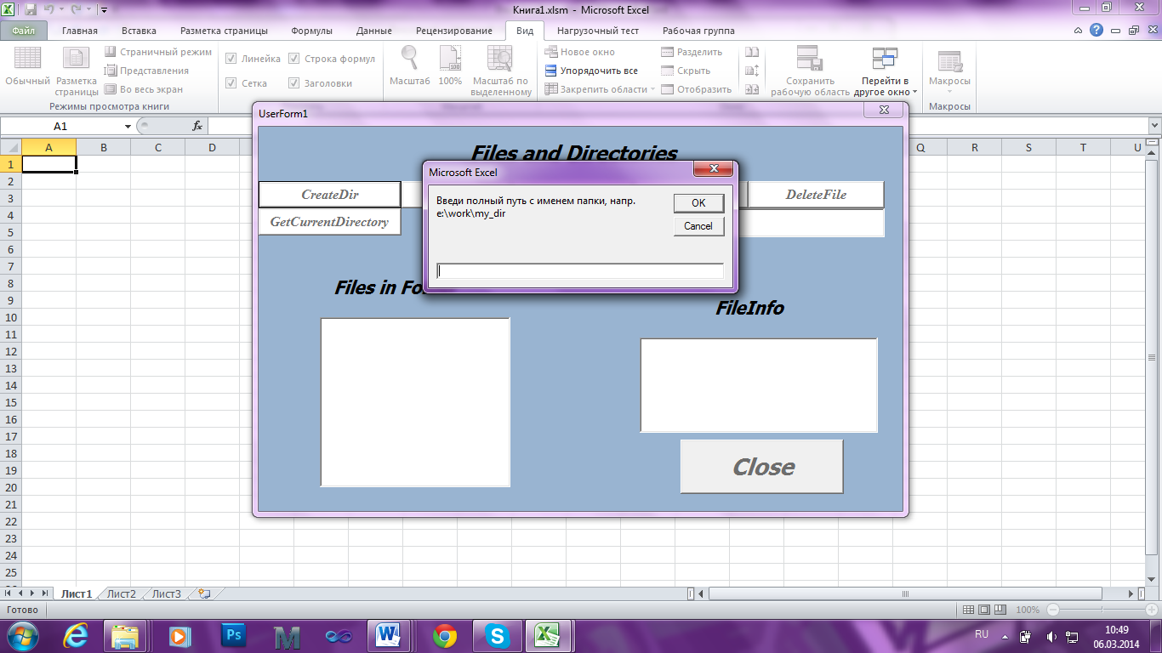Open quick access toolbar customize dropdown
This screenshot has height=653, width=1162.
tap(104, 10)
